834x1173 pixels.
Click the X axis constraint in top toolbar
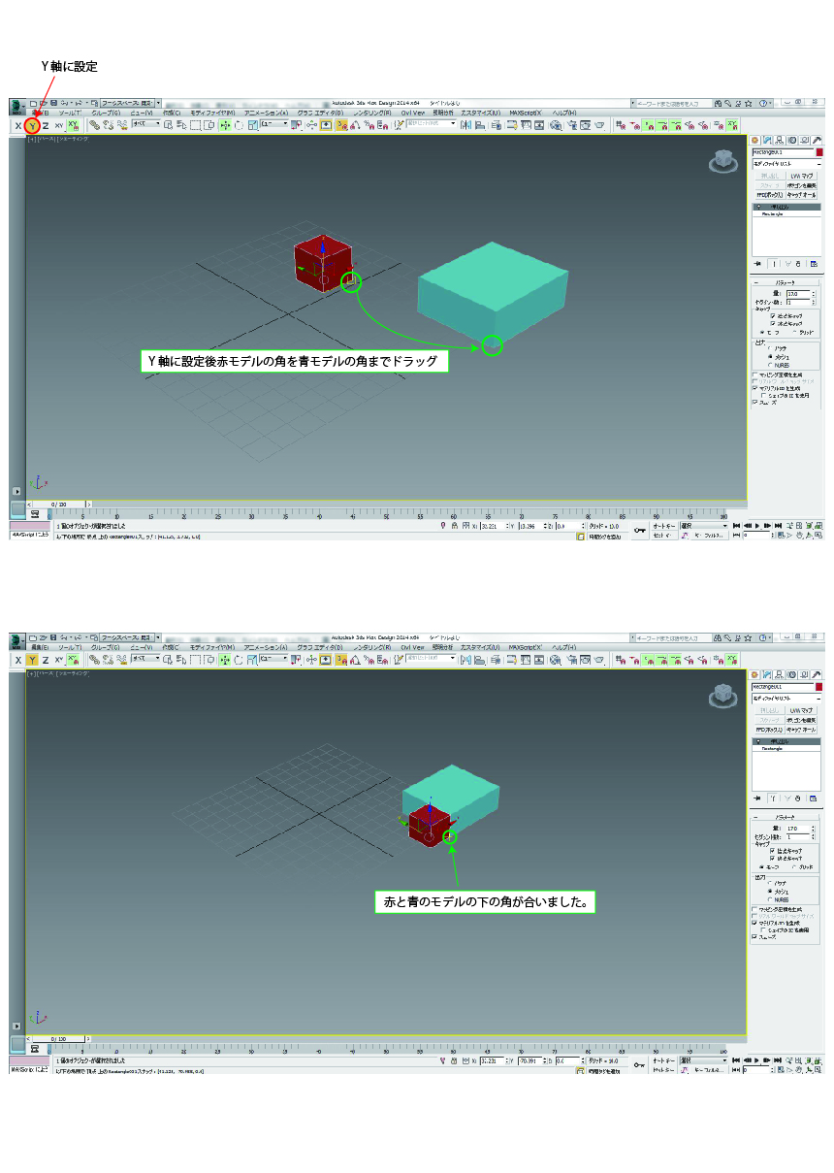tap(17, 125)
